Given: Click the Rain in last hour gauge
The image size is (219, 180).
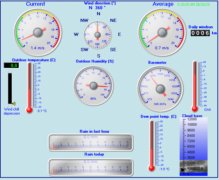Looking at the screenshot, I should (x=90, y=141).
